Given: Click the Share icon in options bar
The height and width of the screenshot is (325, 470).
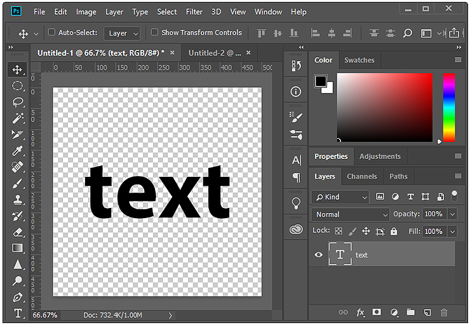Looking at the screenshot, I should click(x=454, y=32).
